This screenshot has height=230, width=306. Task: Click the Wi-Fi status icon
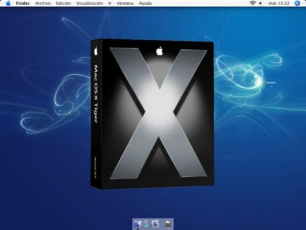click(x=252, y=3)
